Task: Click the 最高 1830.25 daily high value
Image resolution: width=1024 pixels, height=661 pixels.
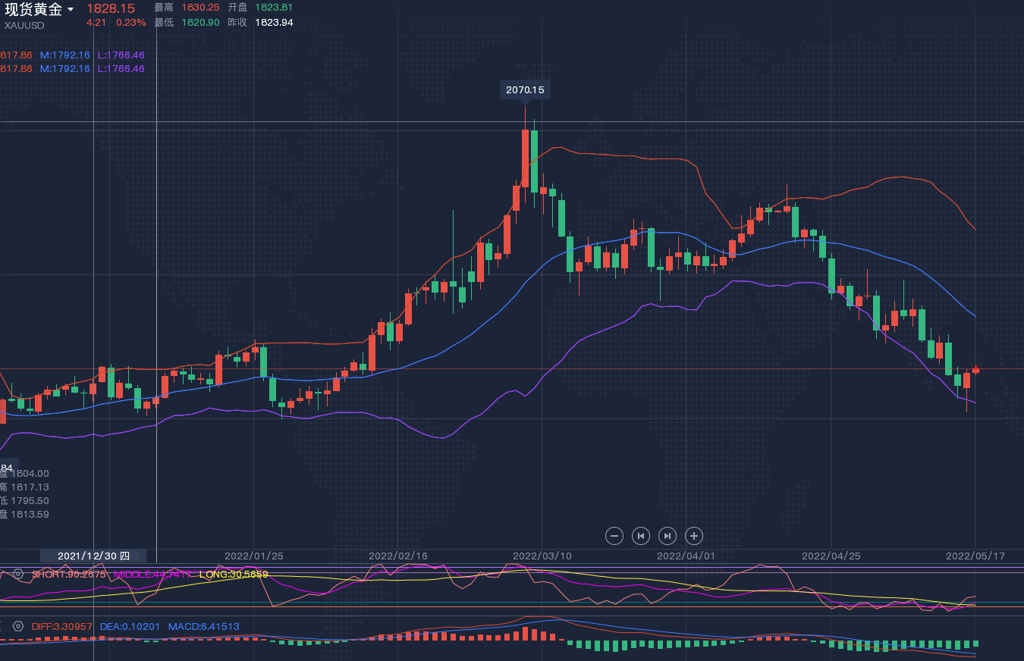Action: tap(200, 7)
